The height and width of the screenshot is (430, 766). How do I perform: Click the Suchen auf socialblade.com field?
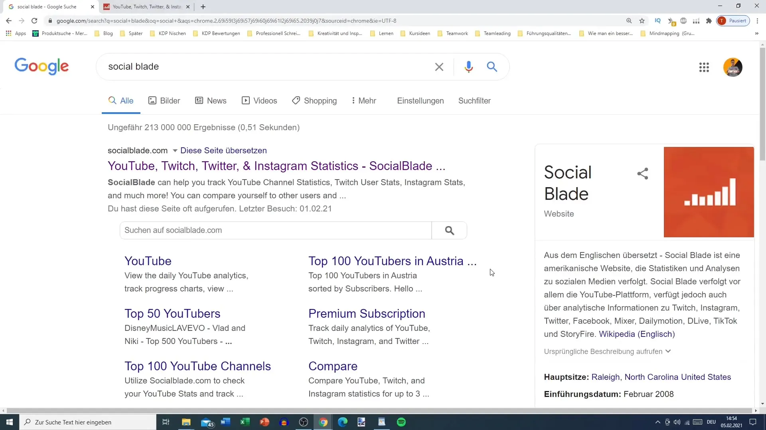coord(276,231)
